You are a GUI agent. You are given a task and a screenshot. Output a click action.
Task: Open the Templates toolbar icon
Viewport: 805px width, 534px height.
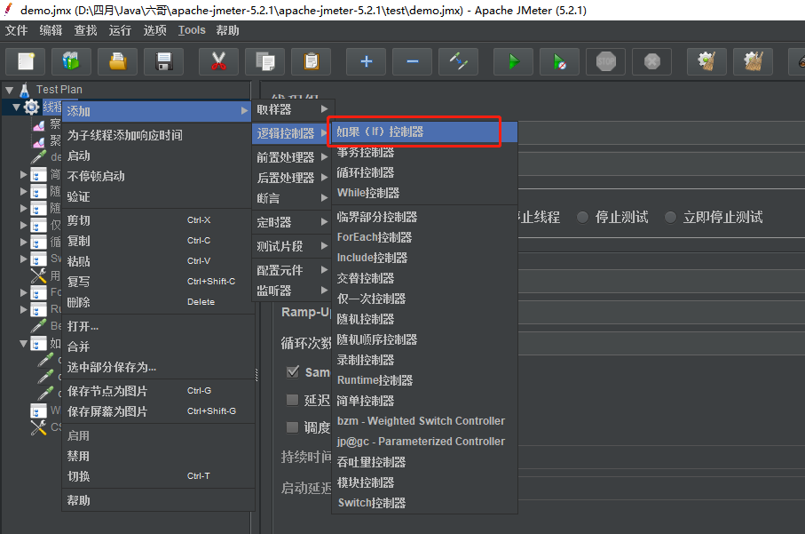[71, 61]
